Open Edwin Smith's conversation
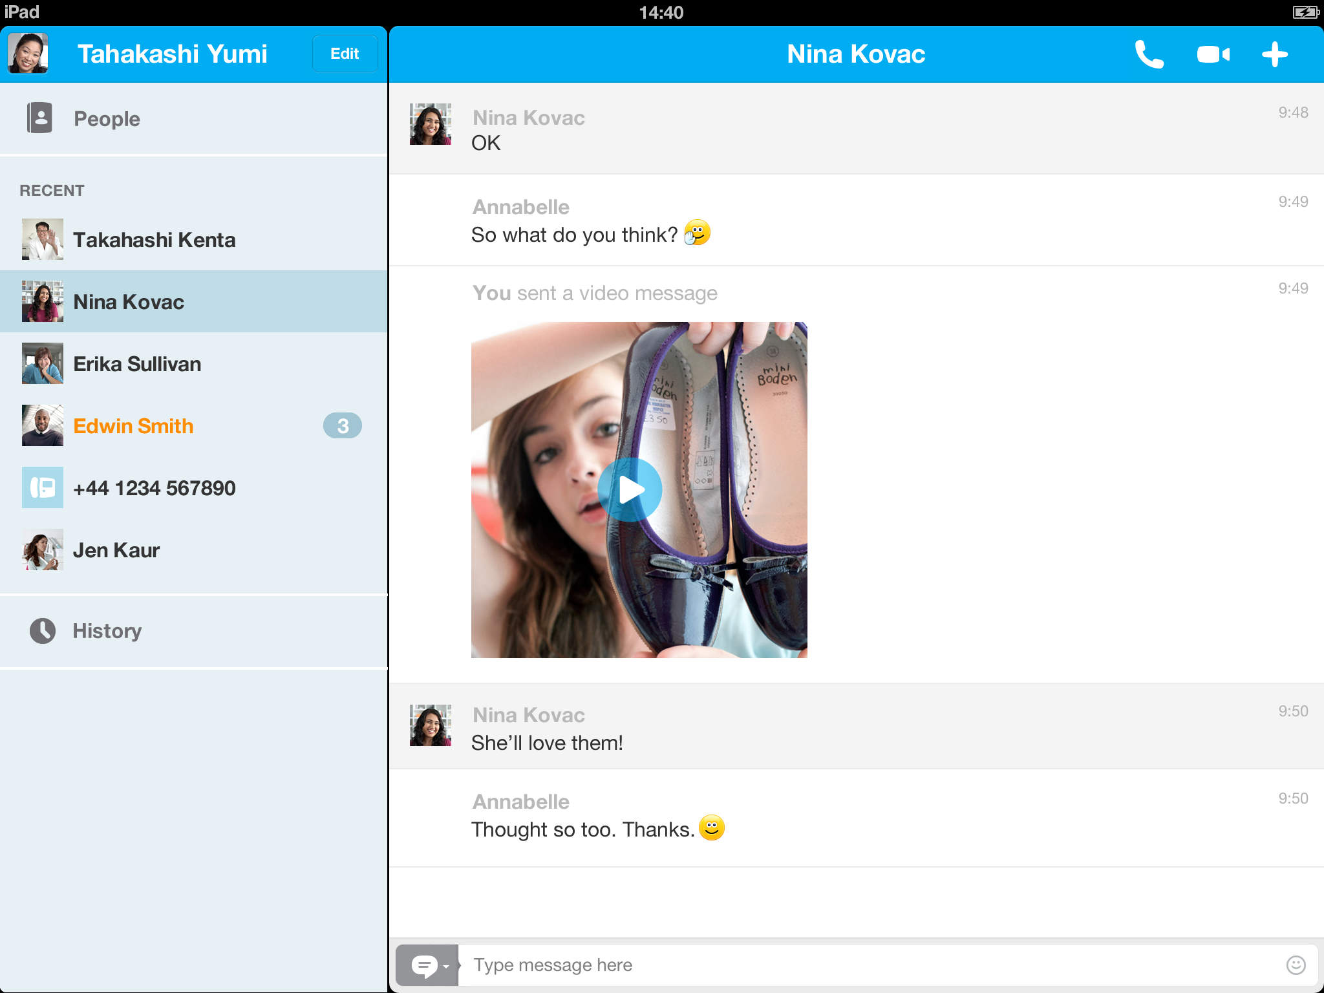 (x=133, y=426)
